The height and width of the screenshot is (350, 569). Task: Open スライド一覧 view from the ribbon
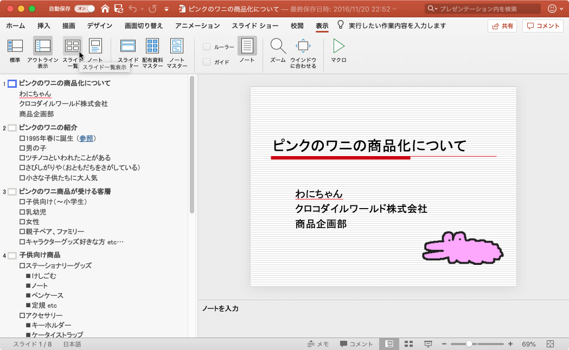72,49
